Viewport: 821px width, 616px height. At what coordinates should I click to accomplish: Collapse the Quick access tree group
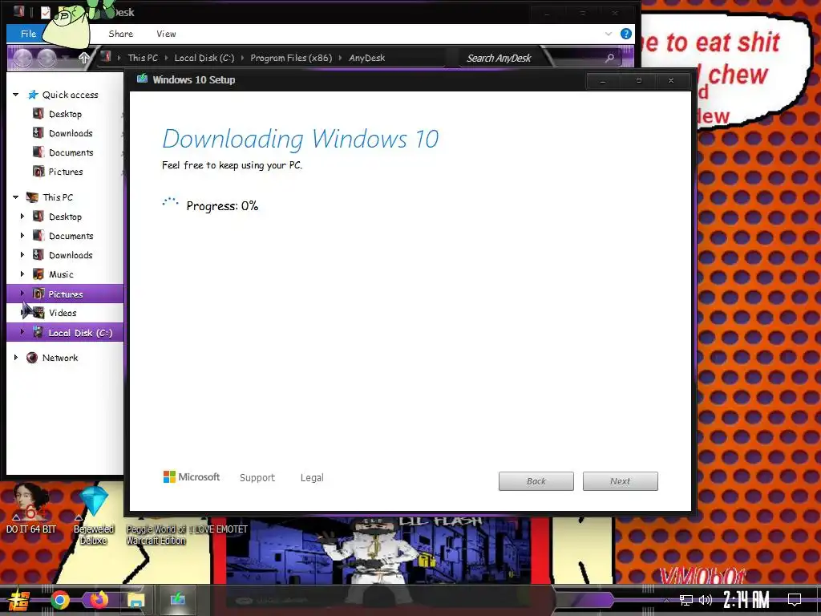coord(16,95)
